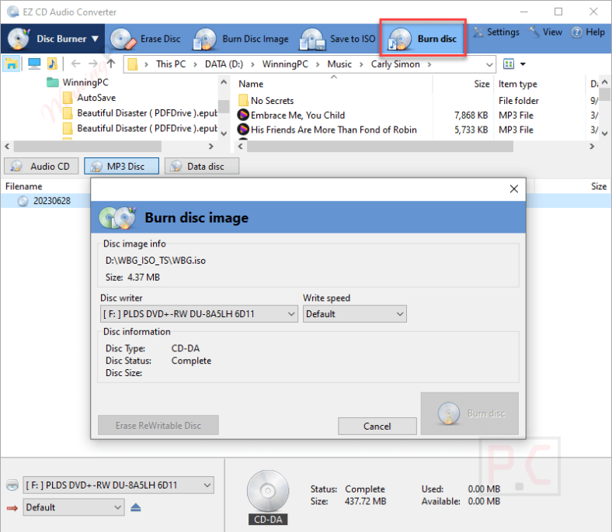Click the EZ CD Audio Converter title icon

(x=13, y=12)
